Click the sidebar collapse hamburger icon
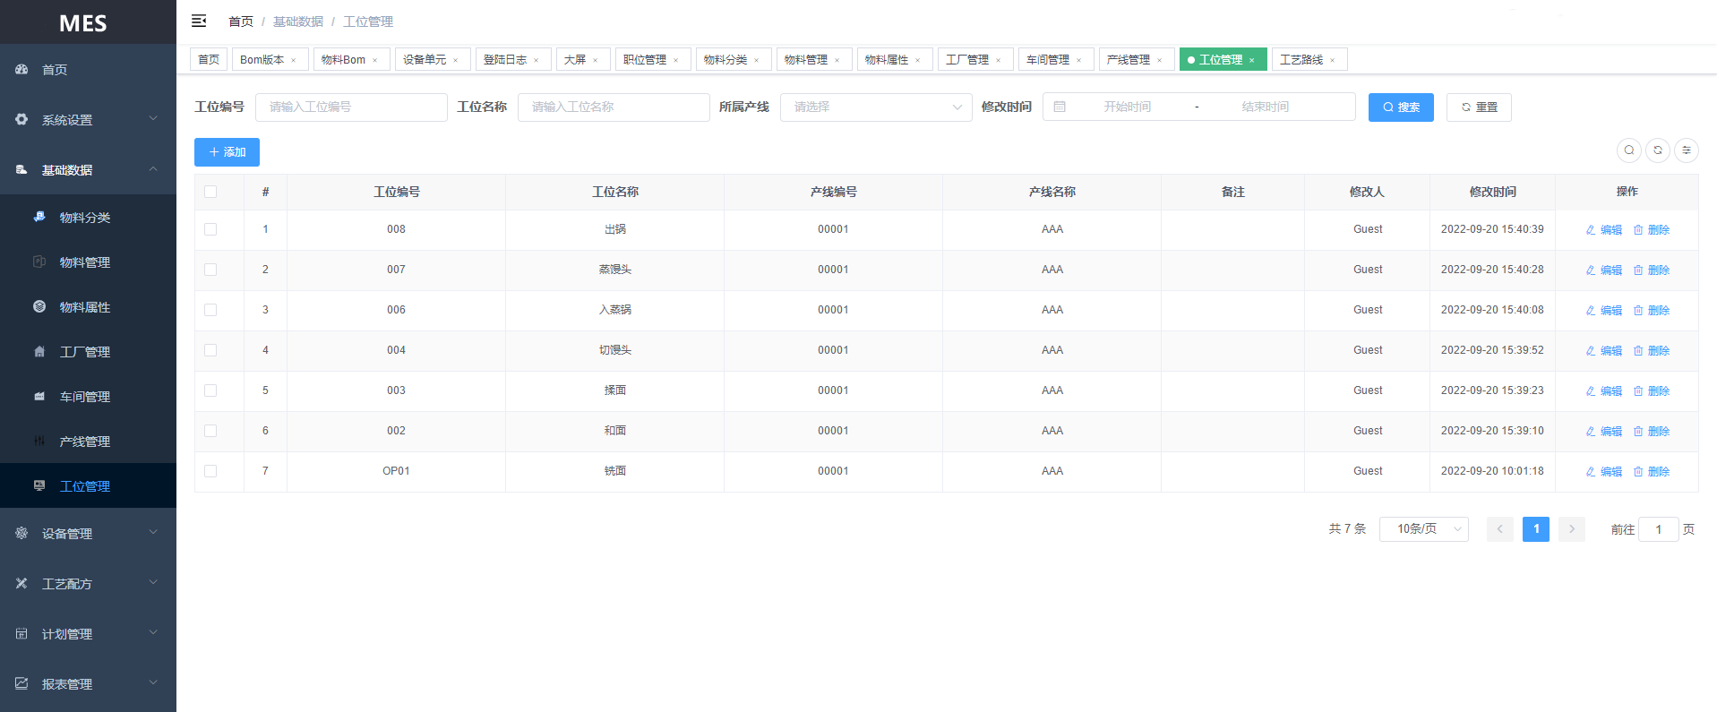The height and width of the screenshot is (712, 1717). tap(199, 21)
